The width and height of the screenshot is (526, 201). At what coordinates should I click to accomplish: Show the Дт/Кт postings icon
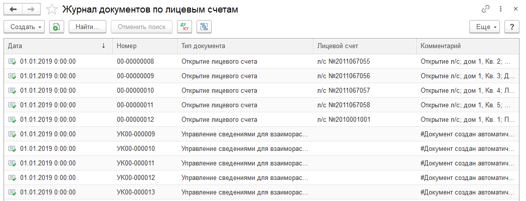tap(185, 27)
